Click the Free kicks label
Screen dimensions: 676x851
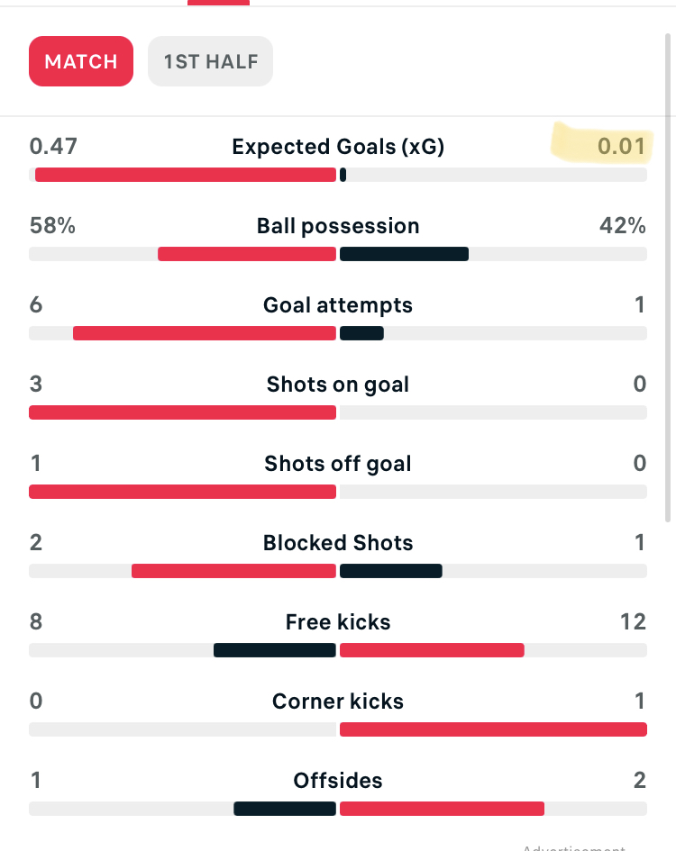point(338,622)
